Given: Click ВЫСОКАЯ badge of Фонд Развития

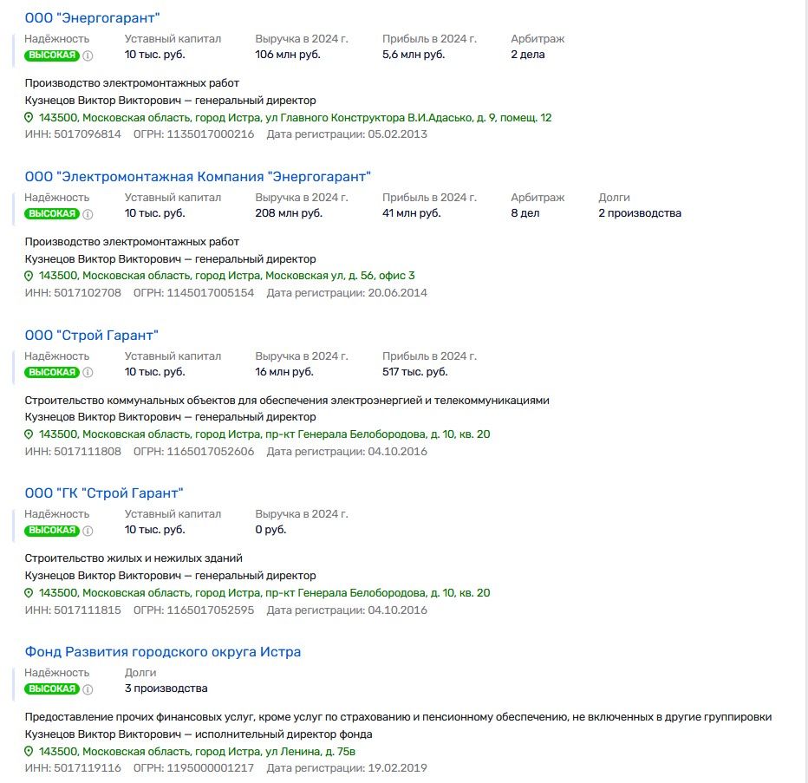Looking at the screenshot, I should click(52, 688).
